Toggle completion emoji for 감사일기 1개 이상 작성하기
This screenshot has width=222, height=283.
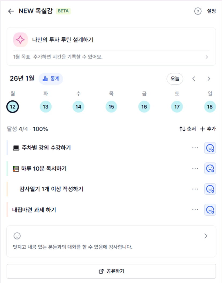coord(210,189)
